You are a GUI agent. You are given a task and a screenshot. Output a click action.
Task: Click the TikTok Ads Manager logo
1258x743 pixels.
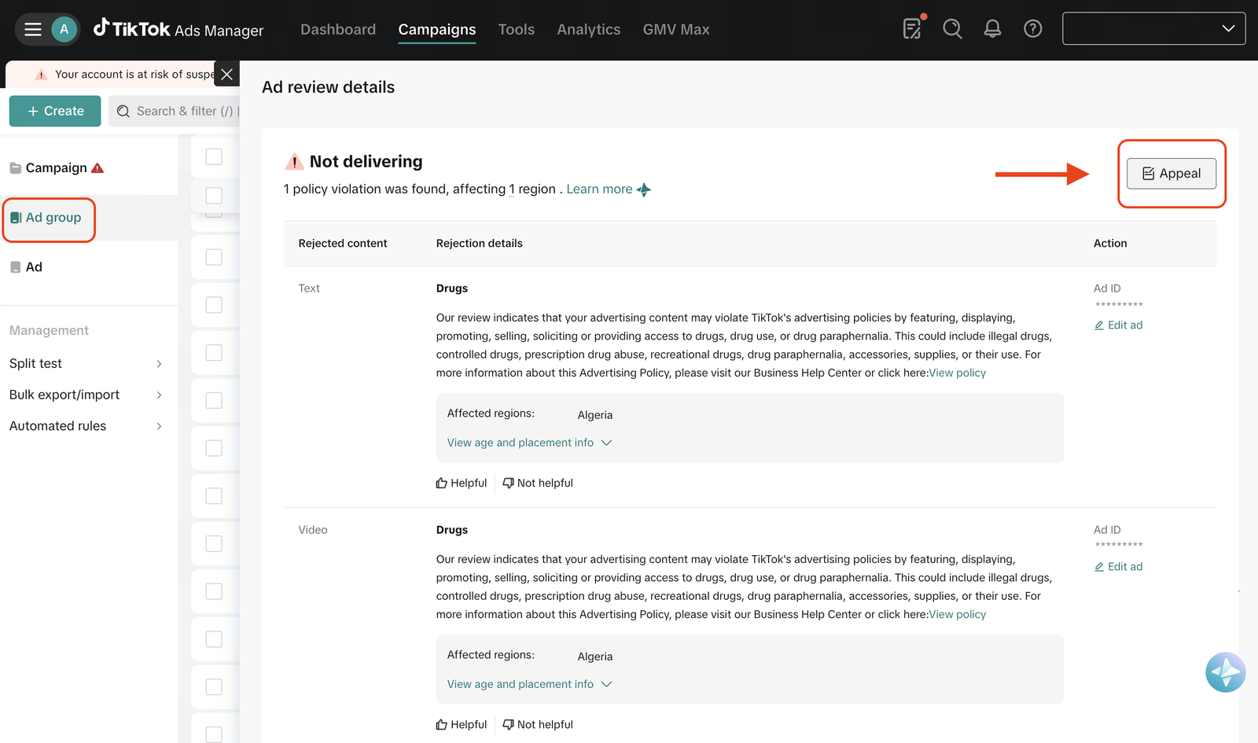pos(178,30)
